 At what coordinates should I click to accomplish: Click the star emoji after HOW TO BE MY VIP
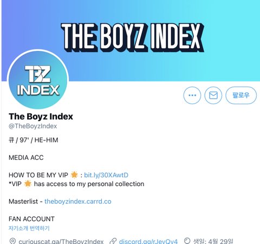[x=74, y=175]
